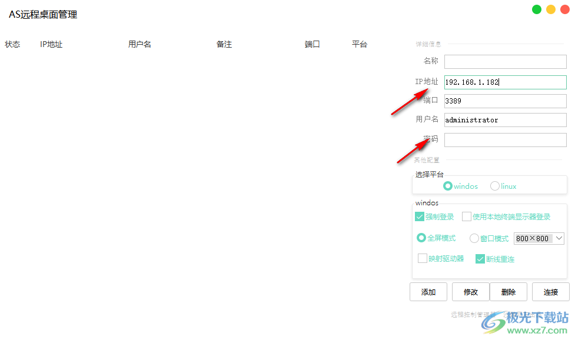Toggle the 强制登录 checkbox
This screenshot has height=340, width=575.
point(420,216)
